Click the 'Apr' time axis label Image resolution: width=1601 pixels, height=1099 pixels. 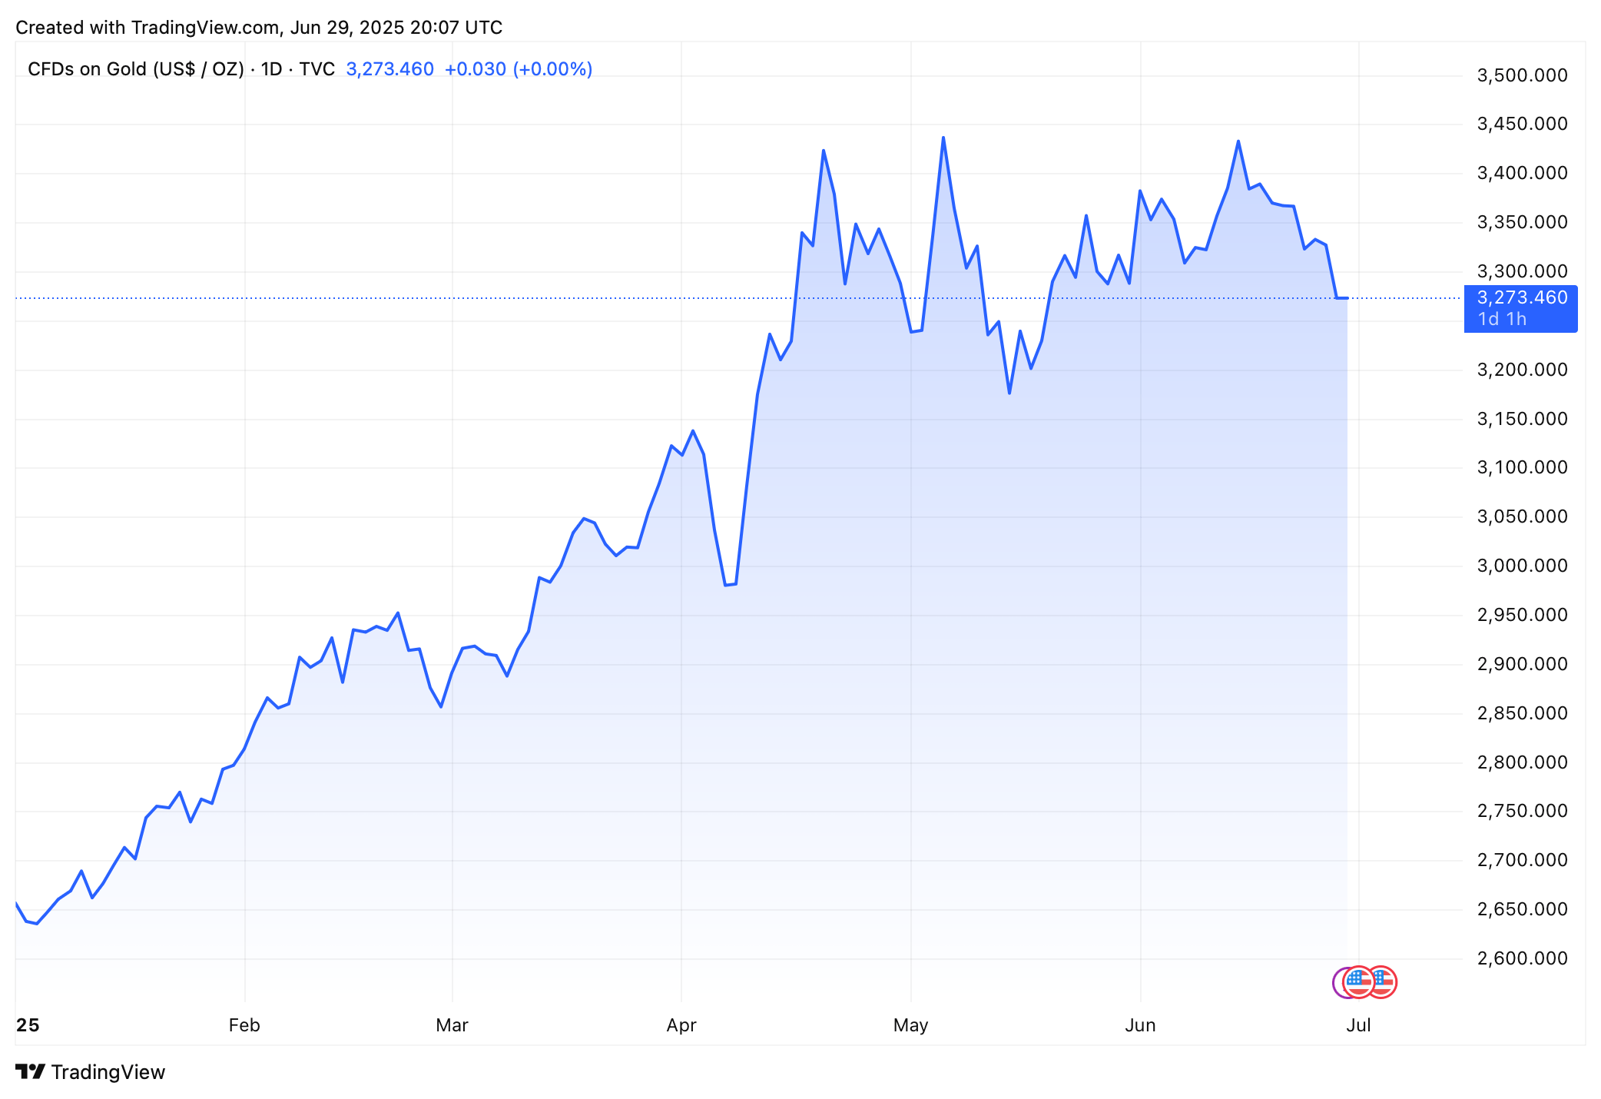681,1026
